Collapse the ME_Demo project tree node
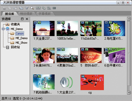Screen dimensions: 132x101 point(3,29)
